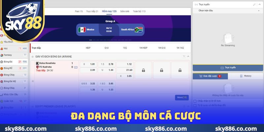This screenshot has width=264, height=132.
Task: Switch to the Trực tiếp 21 tab
Action: click(x=92, y=11)
